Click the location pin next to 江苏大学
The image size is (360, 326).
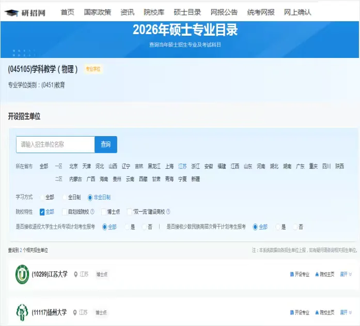tap(75, 274)
